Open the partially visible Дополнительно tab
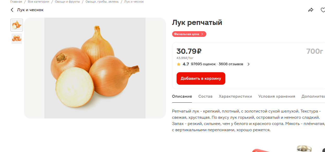 (x=313, y=96)
